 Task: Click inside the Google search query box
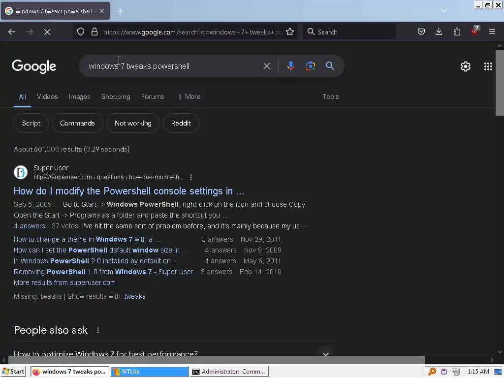(174, 66)
